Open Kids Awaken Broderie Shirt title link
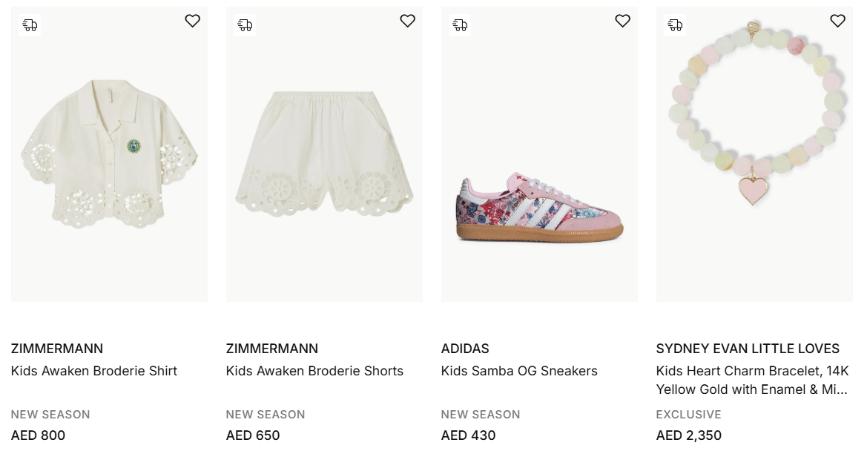 click(x=94, y=371)
